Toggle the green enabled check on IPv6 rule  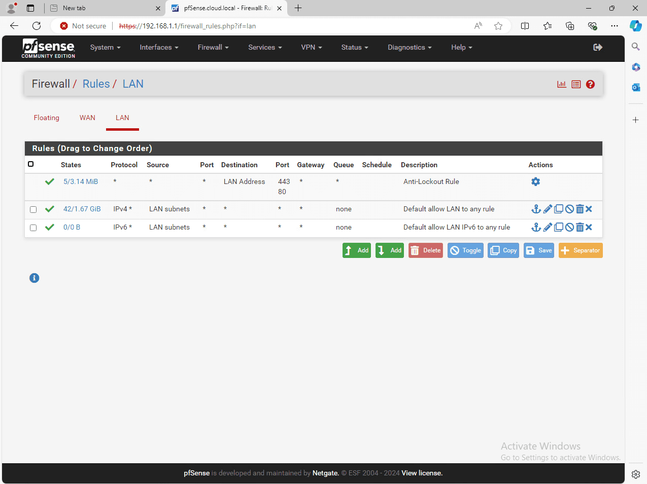pos(50,227)
